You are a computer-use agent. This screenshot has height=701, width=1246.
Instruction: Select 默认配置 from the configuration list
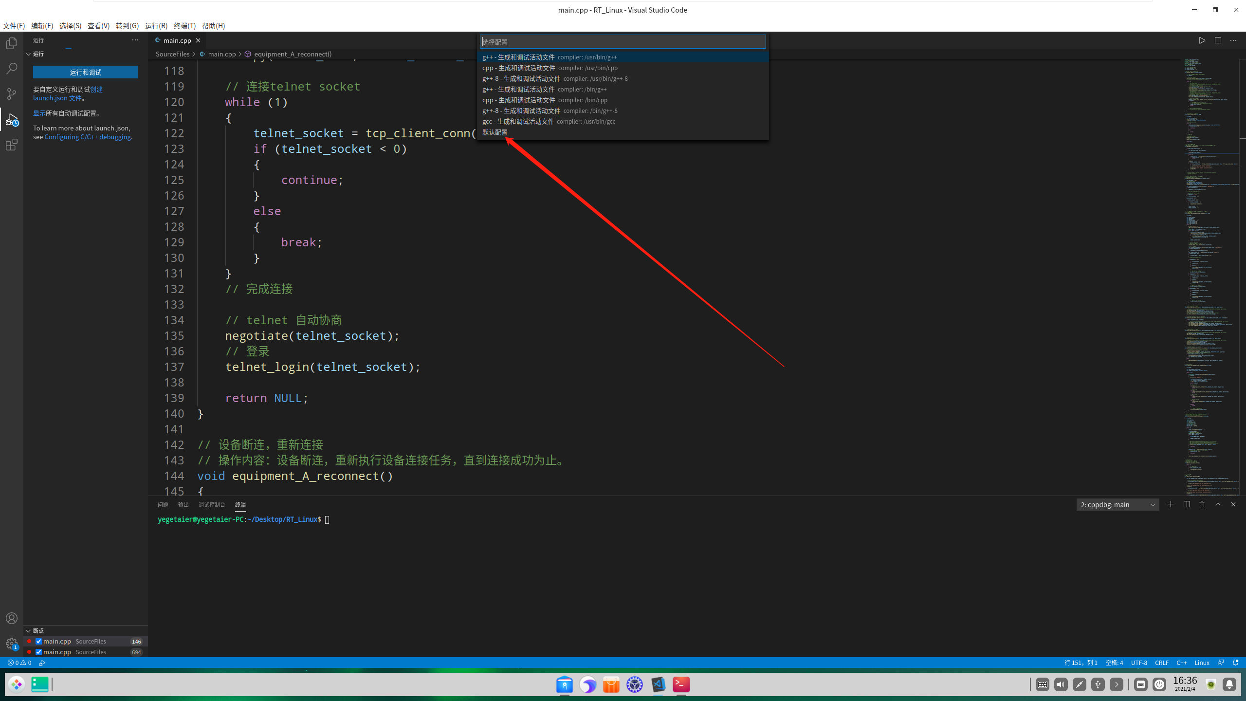[495, 132]
